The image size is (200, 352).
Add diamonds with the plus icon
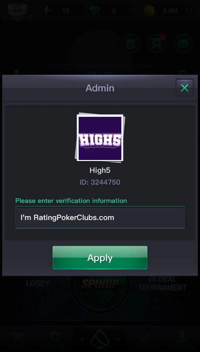point(136,11)
